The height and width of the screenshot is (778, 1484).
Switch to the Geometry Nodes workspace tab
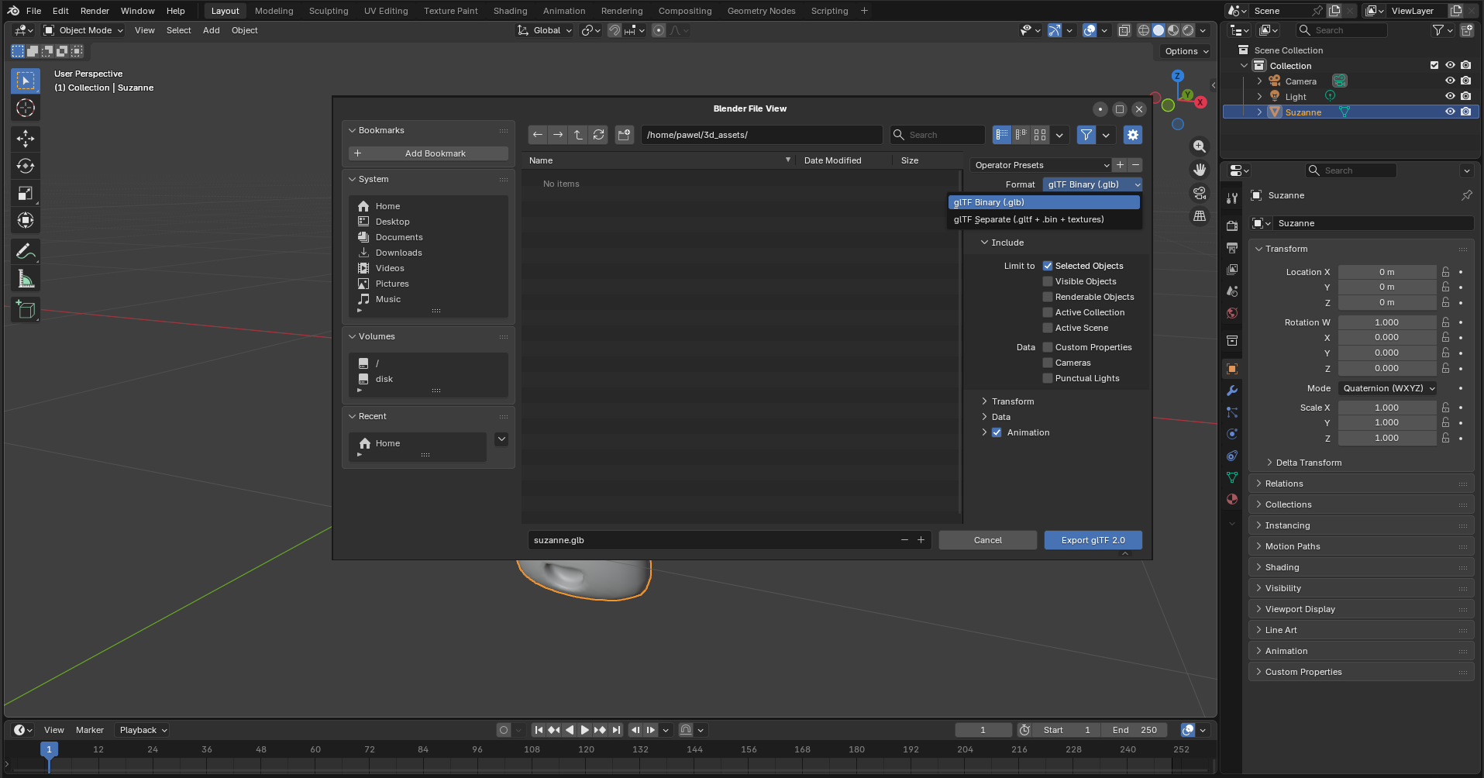761,11
